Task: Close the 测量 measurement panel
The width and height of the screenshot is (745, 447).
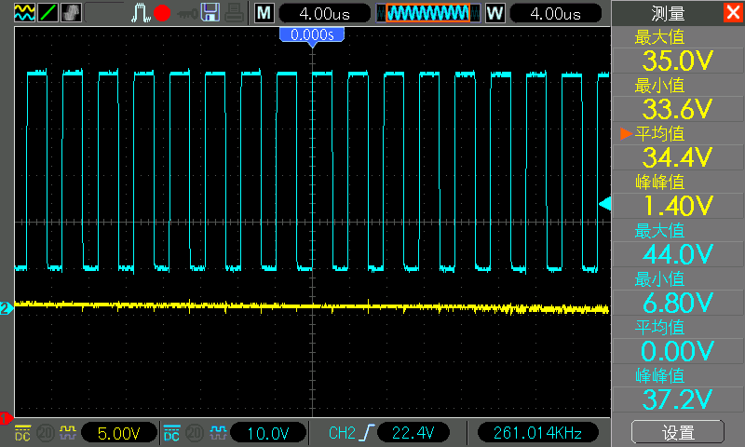Action: pos(734,12)
